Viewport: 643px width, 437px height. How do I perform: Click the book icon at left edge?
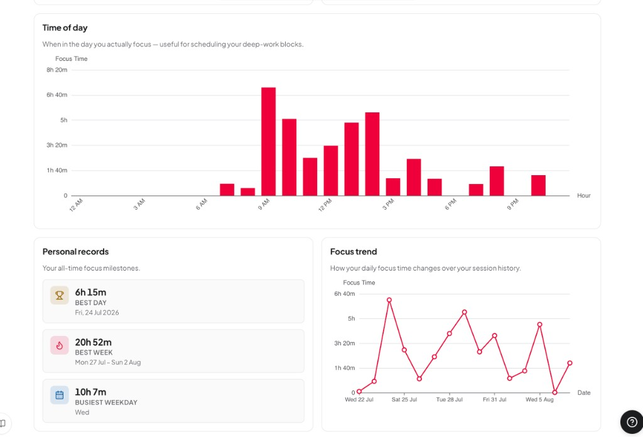point(3,423)
